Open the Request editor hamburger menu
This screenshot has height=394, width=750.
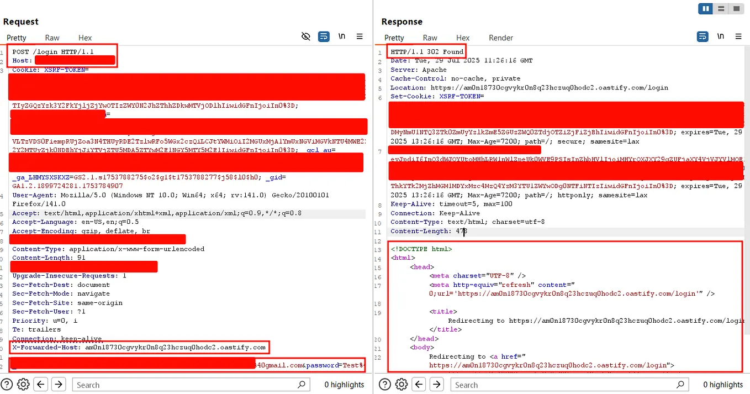pyautogui.click(x=360, y=36)
